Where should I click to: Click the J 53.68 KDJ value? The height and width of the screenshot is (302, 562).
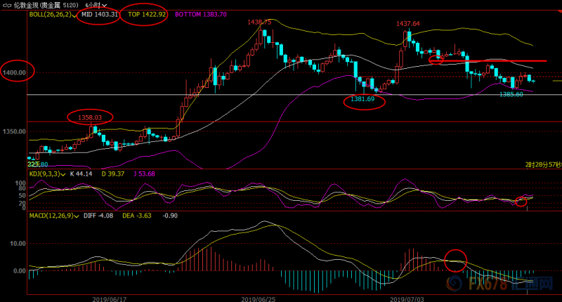pyautogui.click(x=144, y=174)
